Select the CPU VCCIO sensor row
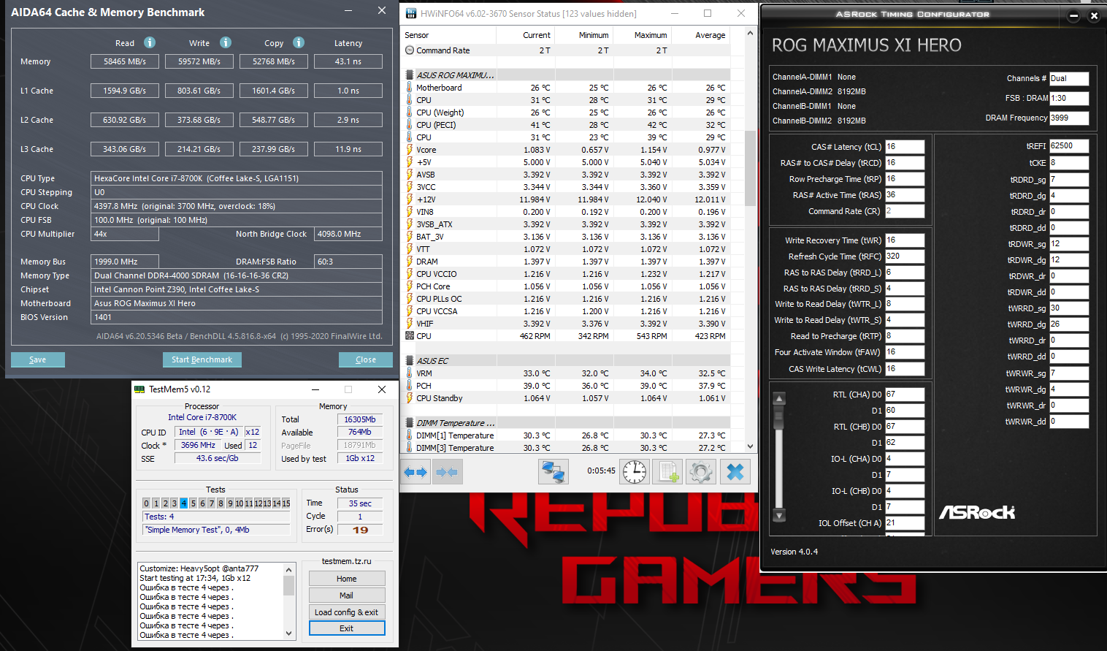This screenshot has width=1107, height=651. (567, 274)
